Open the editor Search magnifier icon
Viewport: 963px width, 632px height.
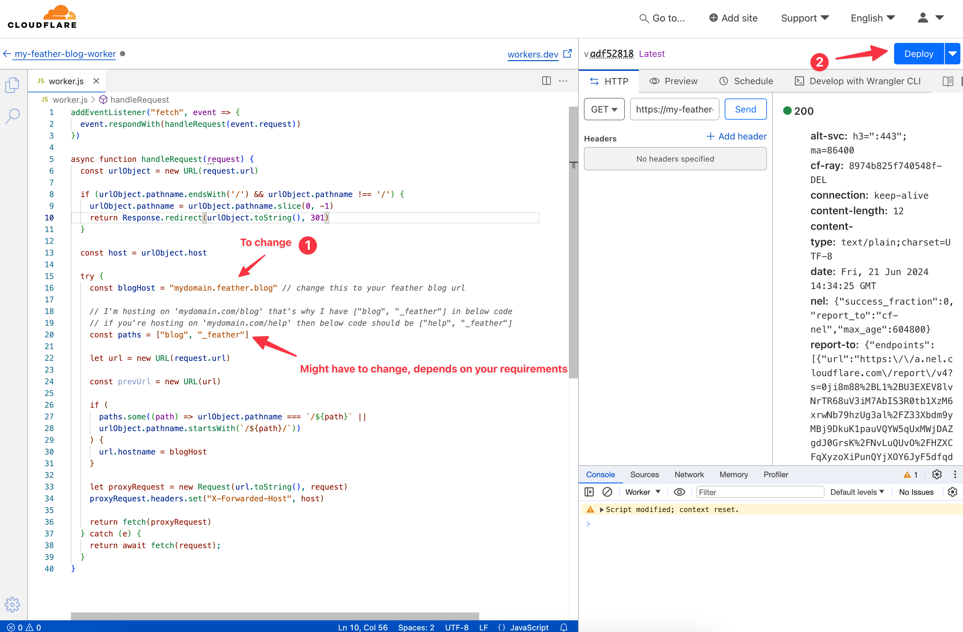pyautogui.click(x=12, y=116)
